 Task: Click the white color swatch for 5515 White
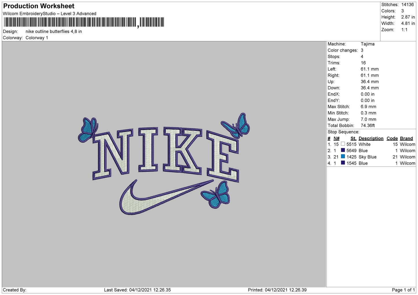click(x=343, y=144)
